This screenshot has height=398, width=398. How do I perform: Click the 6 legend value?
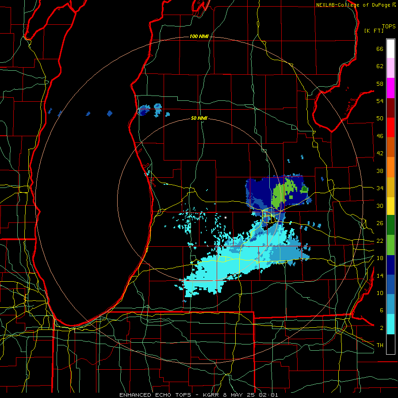point(382,310)
